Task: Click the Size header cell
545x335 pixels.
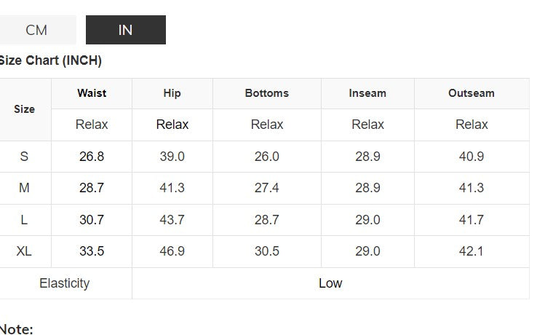Action: pos(24,109)
